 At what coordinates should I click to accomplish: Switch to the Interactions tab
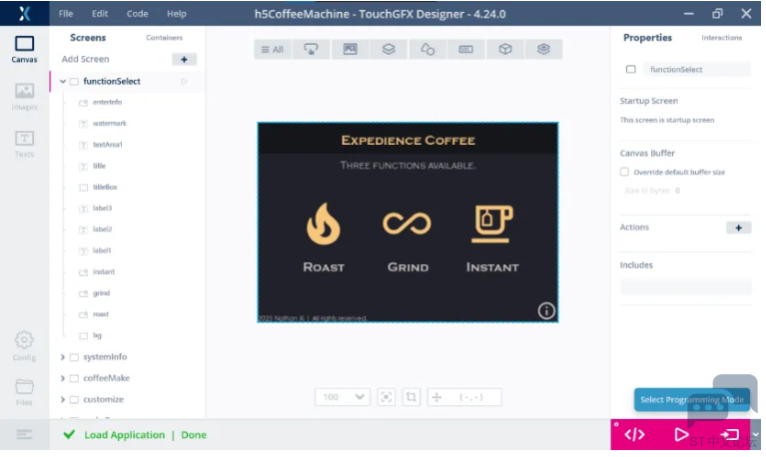coord(721,38)
